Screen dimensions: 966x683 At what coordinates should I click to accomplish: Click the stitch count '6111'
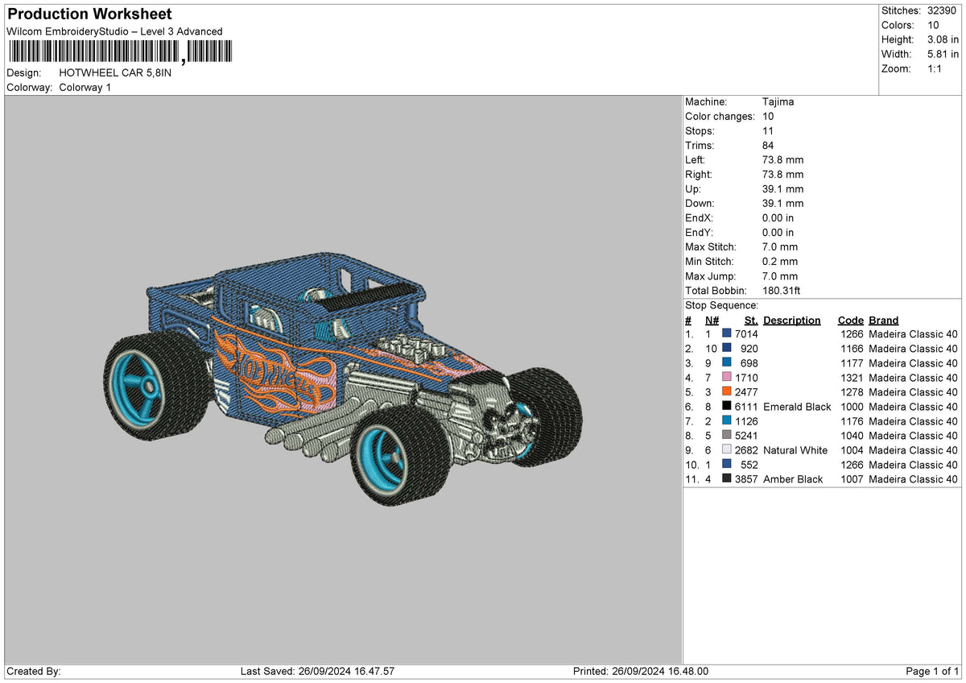click(x=746, y=407)
